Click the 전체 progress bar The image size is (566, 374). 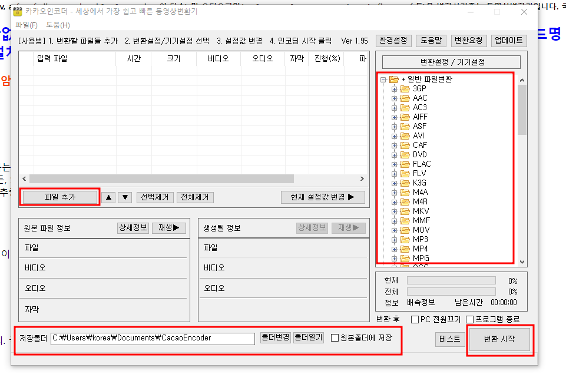(x=451, y=292)
